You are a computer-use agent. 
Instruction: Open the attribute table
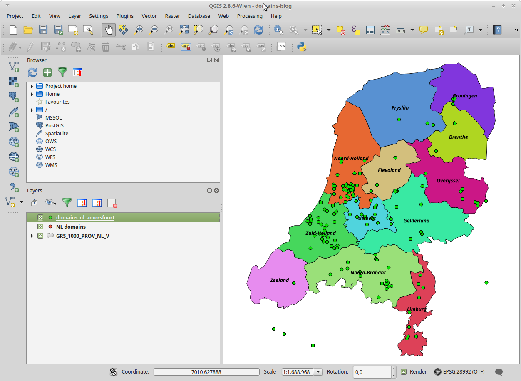(x=370, y=30)
